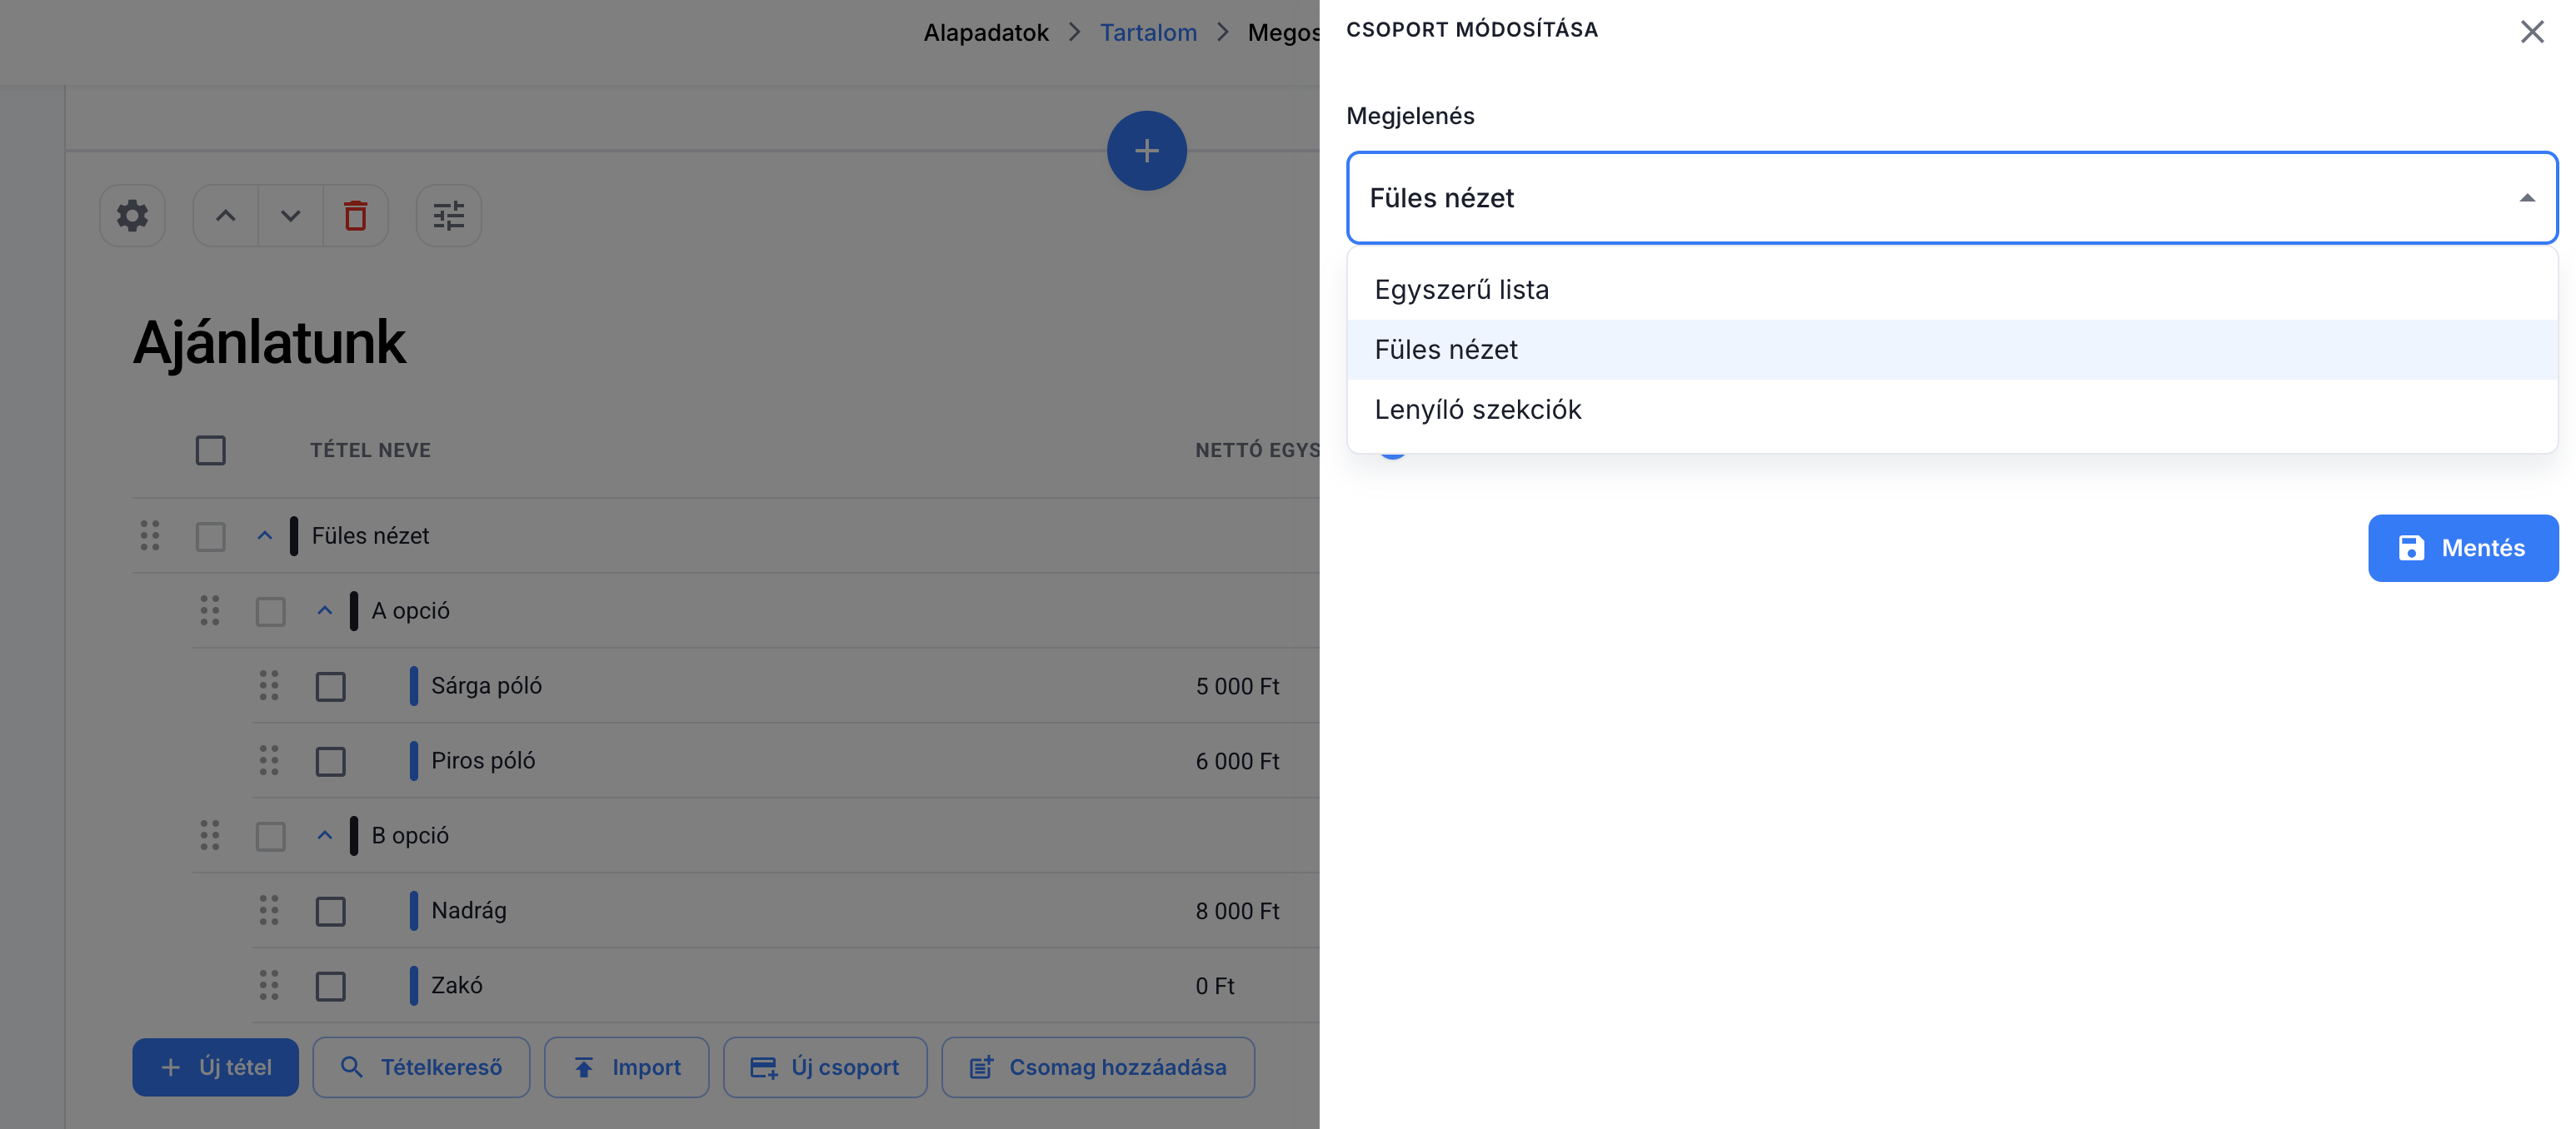Viewport: 2576px width, 1129px height.
Task: Check the Piros póló checkbox
Action: (x=330, y=761)
